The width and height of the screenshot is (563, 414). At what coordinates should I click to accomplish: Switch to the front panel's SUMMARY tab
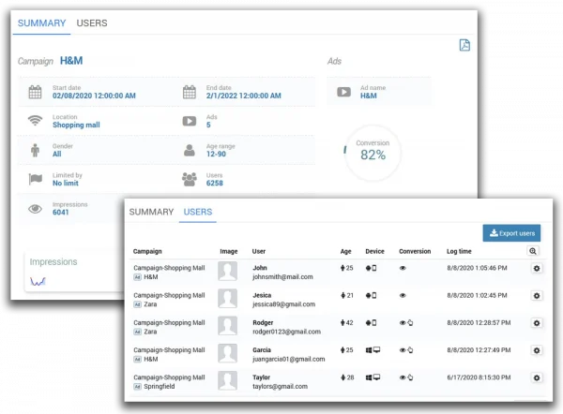[151, 213]
